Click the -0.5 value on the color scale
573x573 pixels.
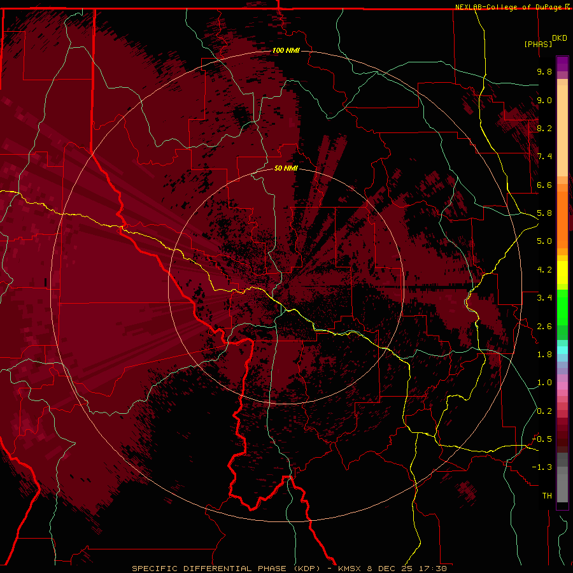click(x=542, y=439)
